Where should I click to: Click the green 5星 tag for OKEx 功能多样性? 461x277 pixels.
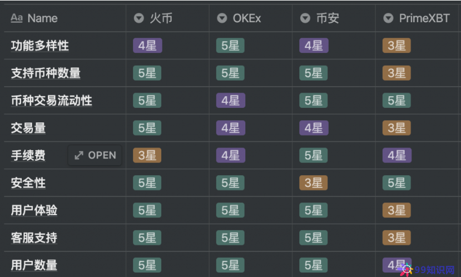230,46
